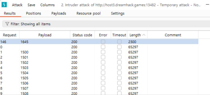210x95 pixels.
Task: Toggle Error checkbox for payload 1504
Action: (103, 73)
